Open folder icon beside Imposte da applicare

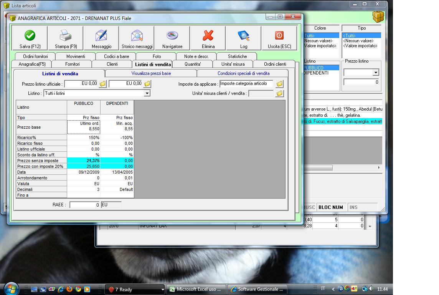click(279, 84)
